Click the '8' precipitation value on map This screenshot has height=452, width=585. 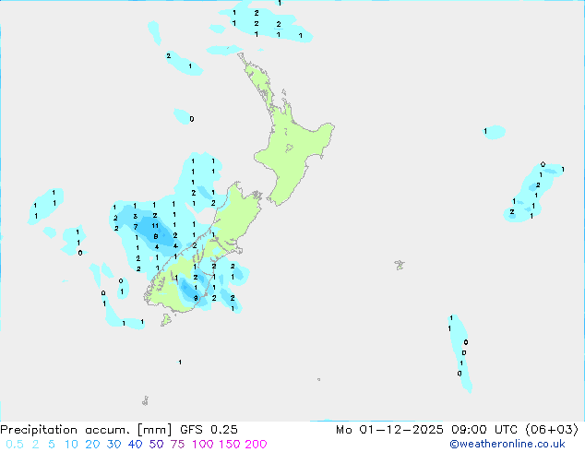[156, 236]
